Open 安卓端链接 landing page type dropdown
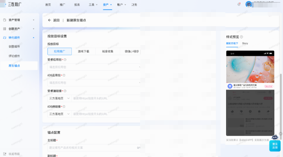 60,98
